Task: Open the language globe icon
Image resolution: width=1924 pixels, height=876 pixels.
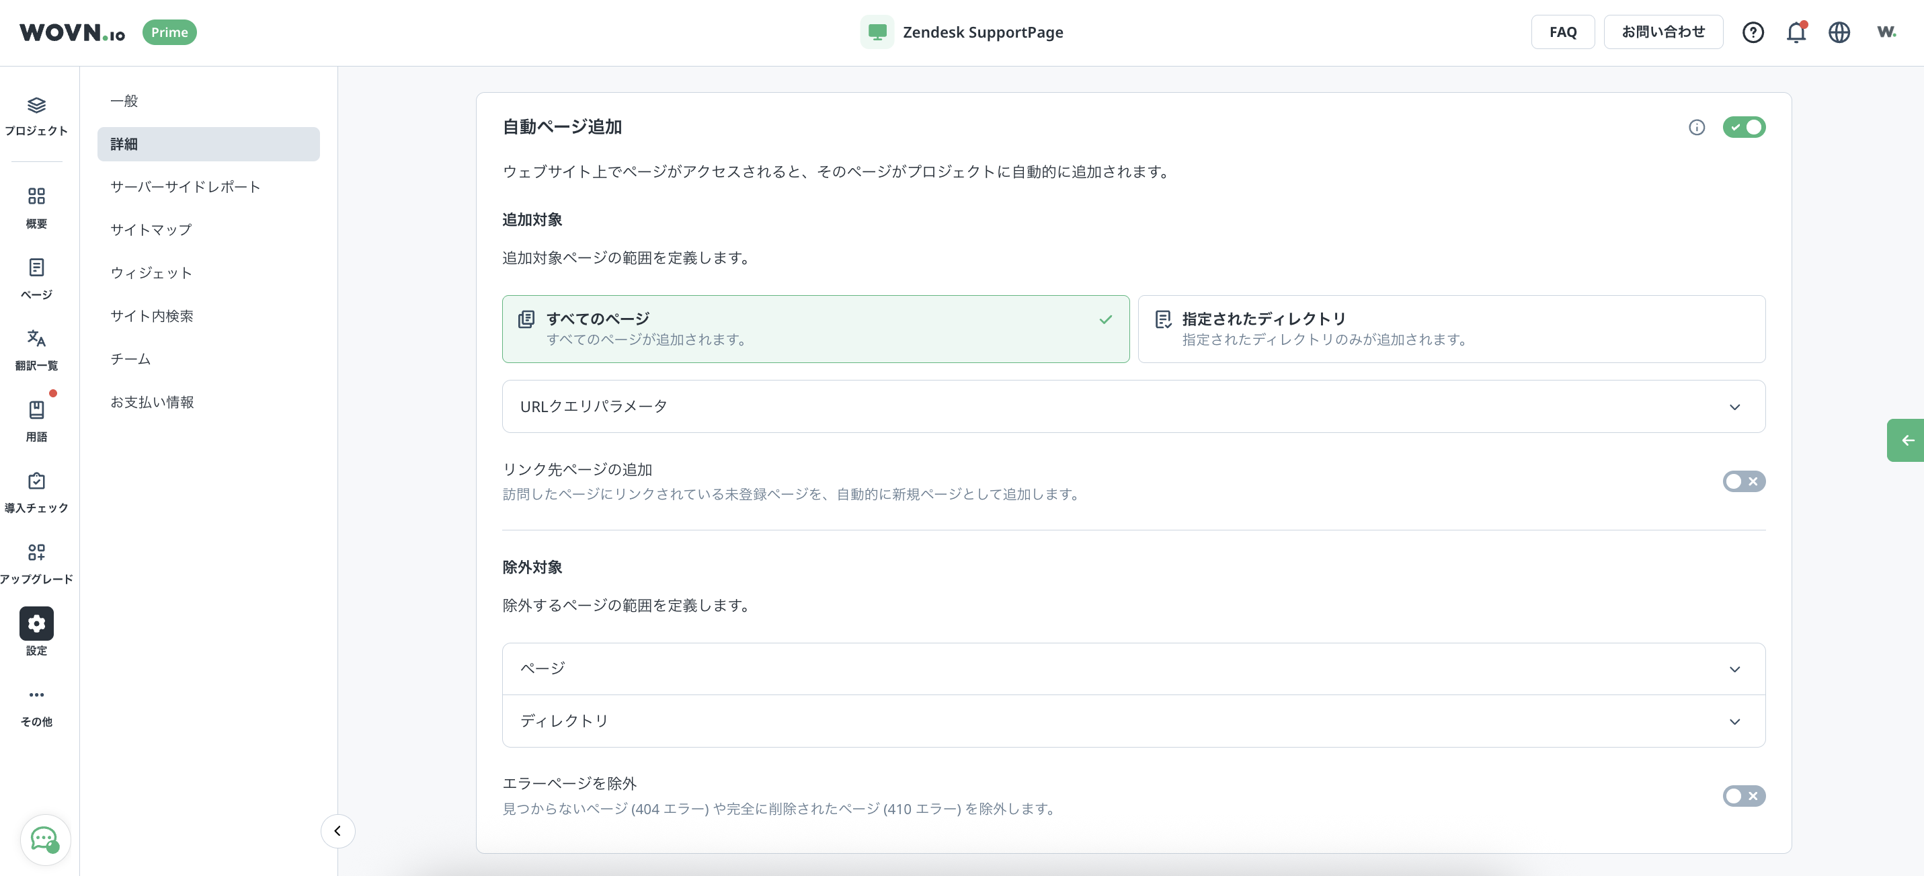Action: tap(1839, 33)
